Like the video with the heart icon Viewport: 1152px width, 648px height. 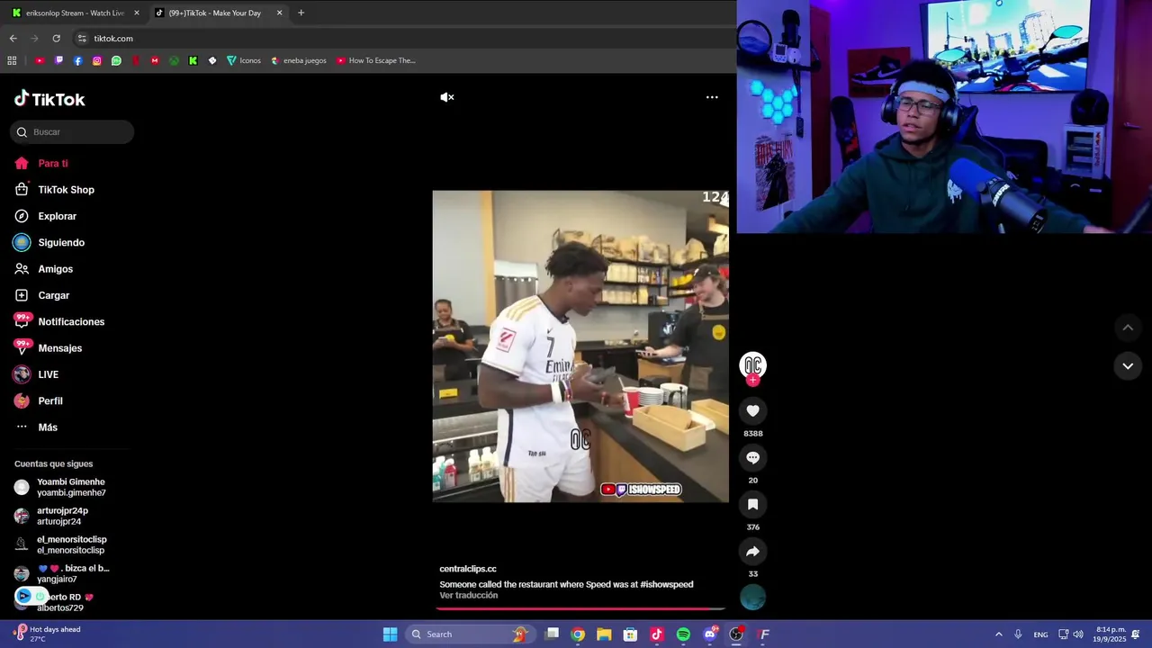[x=752, y=410]
